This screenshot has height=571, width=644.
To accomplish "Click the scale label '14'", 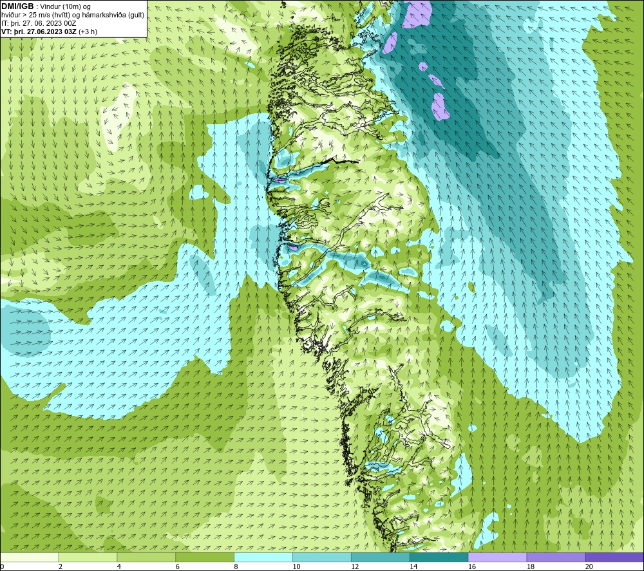I will tap(413, 566).
